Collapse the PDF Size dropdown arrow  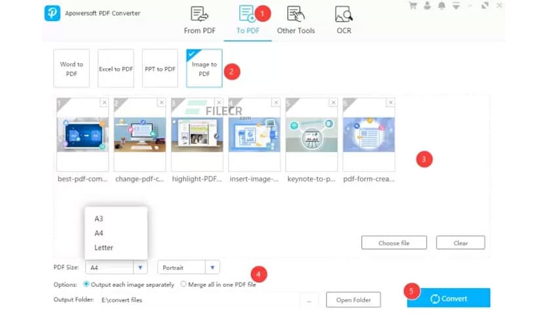click(x=140, y=268)
